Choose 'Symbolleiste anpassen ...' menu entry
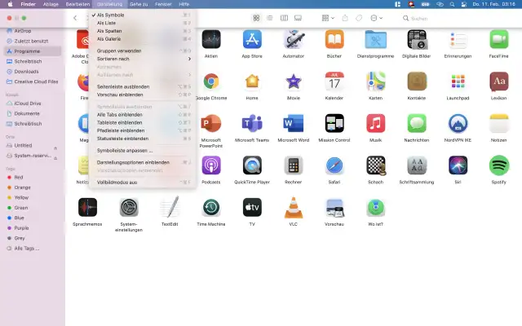The image size is (522, 326). coord(125,150)
